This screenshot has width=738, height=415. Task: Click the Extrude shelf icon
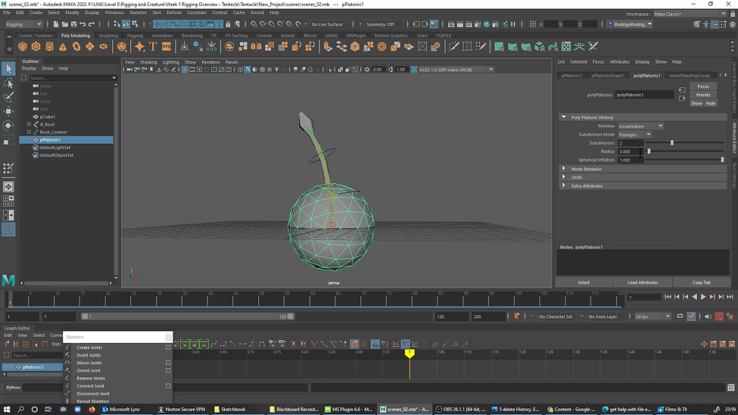coord(328,47)
